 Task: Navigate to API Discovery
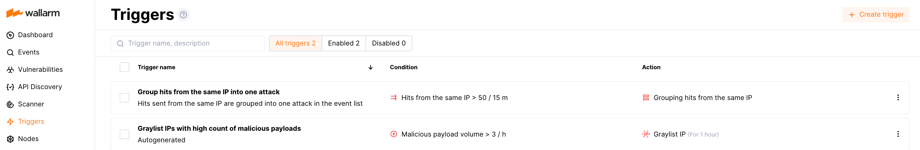tap(40, 87)
